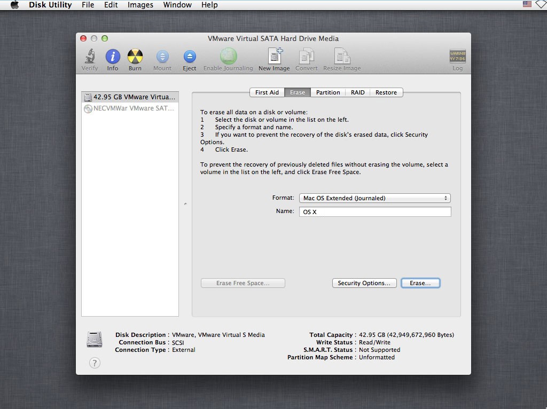Click the Resize Image toolbar icon
This screenshot has height=409, width=547.
click(342, 56)
